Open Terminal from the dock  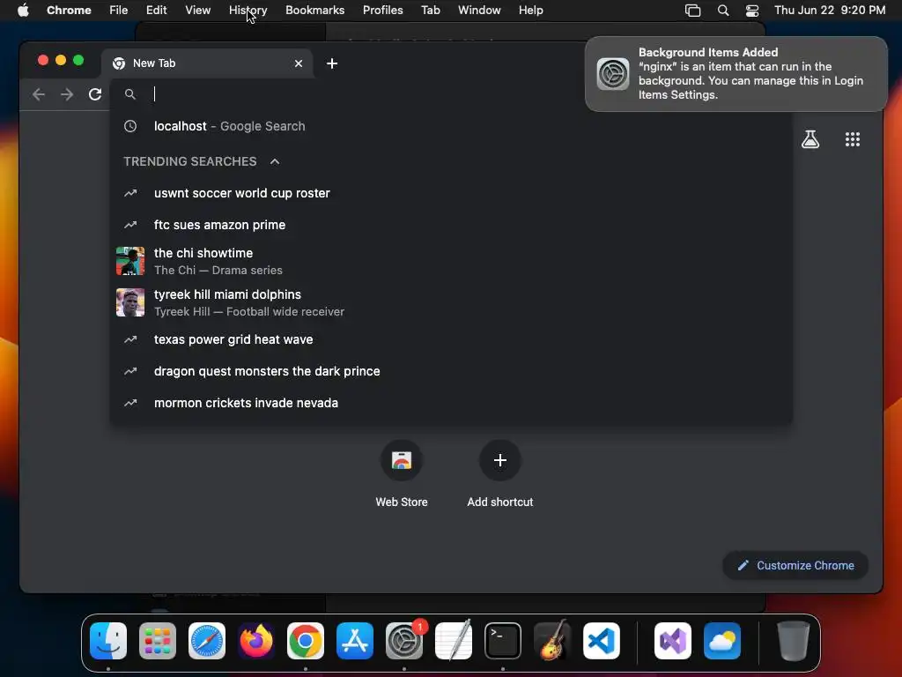tap(503, 641)
